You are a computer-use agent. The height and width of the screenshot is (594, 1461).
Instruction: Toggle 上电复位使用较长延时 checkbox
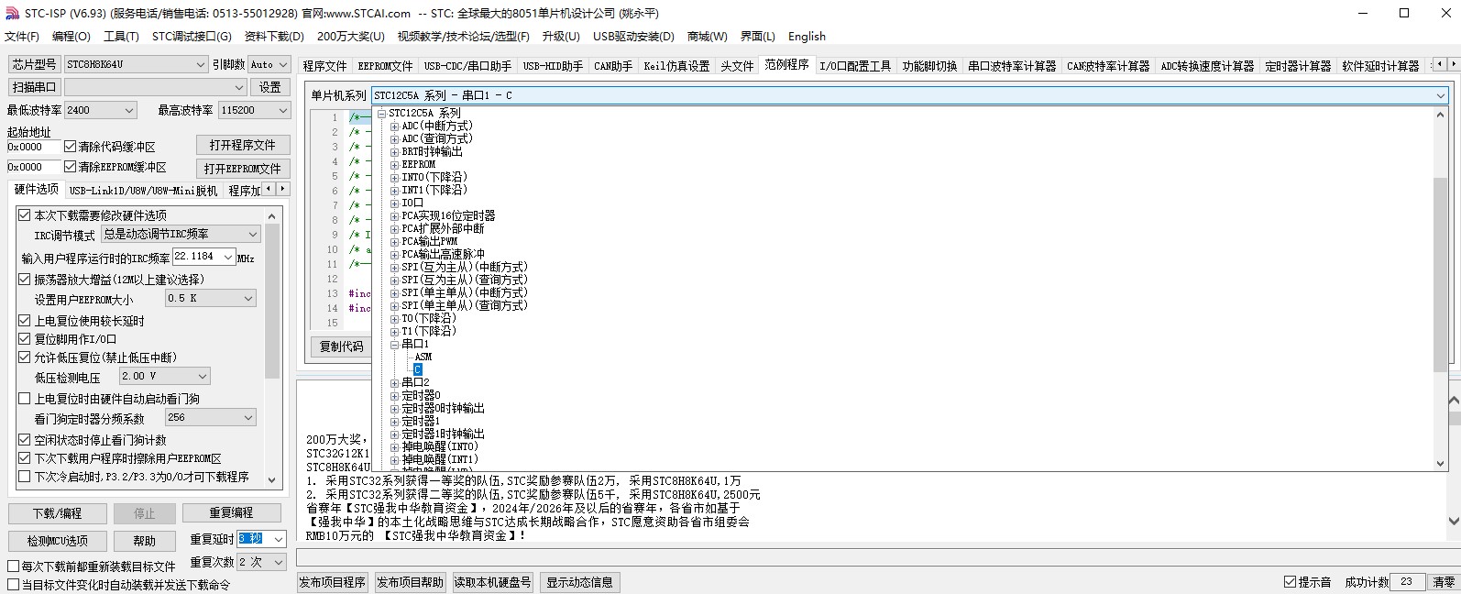25,321
